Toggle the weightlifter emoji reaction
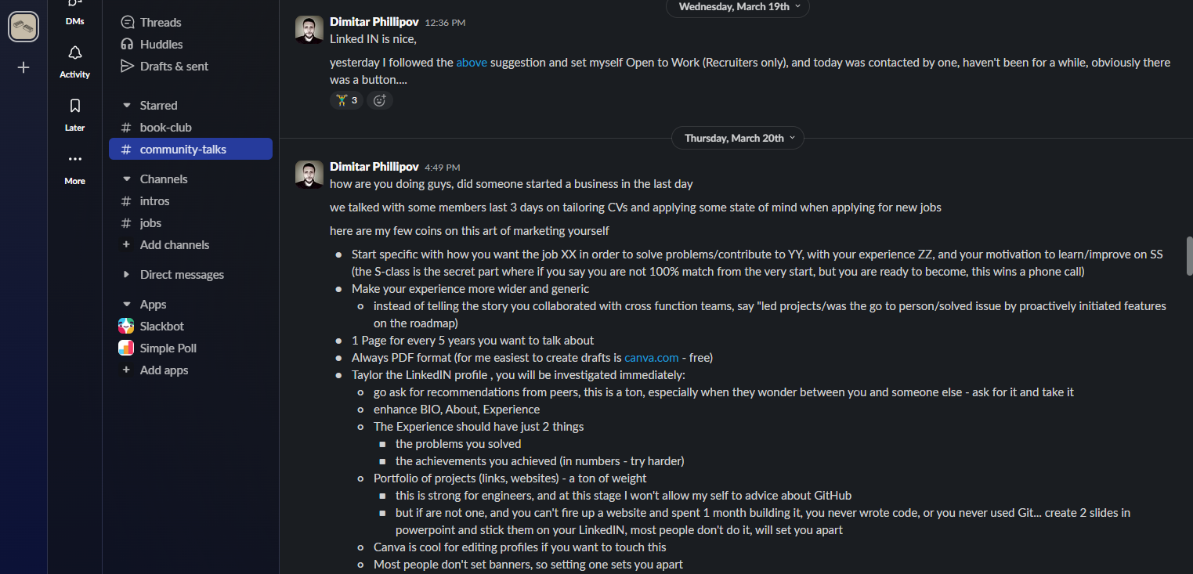The height and width of the screenshot is (574, 1193). point(346,100)
